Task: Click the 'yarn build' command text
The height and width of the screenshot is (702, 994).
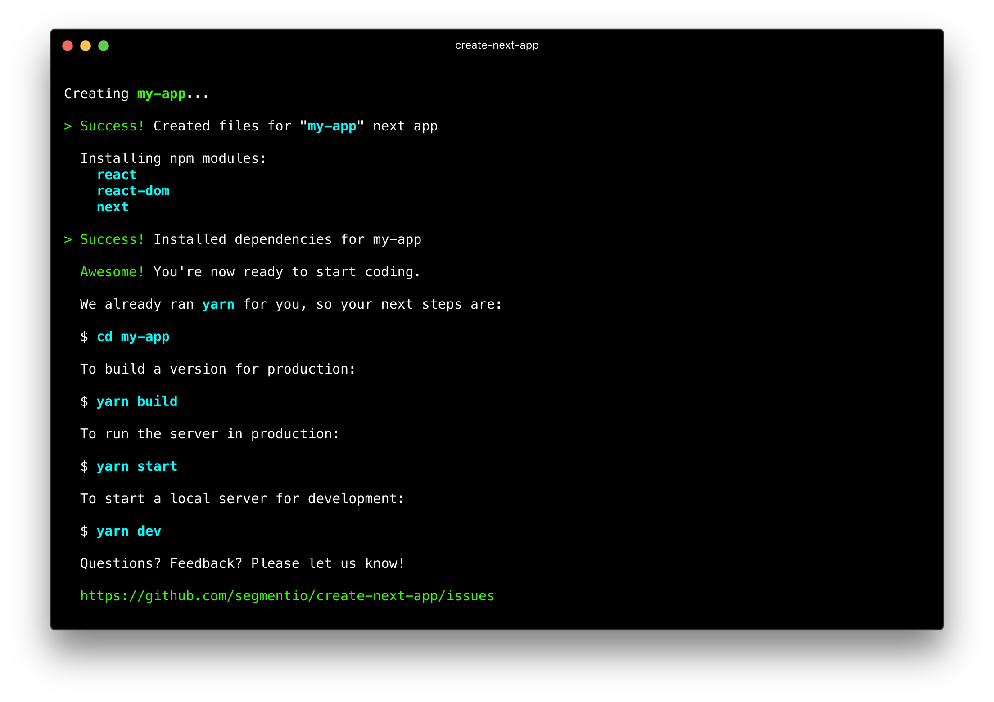Action: (137, 401)
